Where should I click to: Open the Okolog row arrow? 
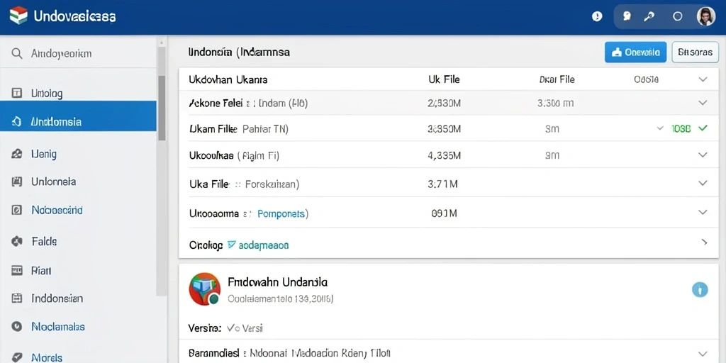[704, 242]
